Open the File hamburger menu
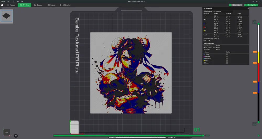 [x=3, y=2]
